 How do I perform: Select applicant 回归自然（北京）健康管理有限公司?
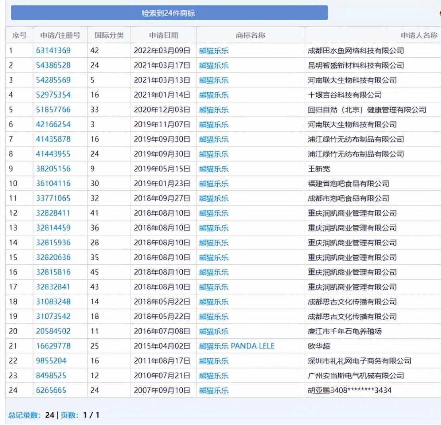click(367, 110)
